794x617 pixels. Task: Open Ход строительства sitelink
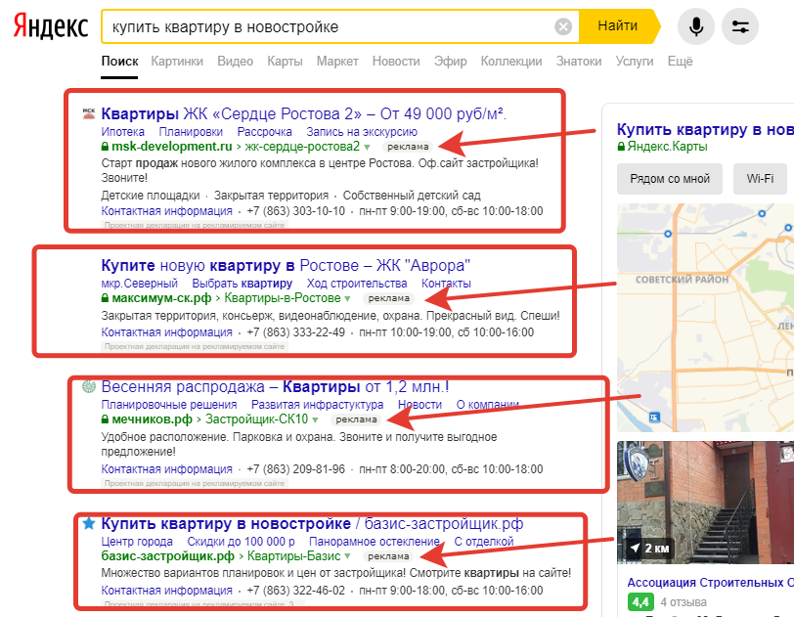point(357,284)
